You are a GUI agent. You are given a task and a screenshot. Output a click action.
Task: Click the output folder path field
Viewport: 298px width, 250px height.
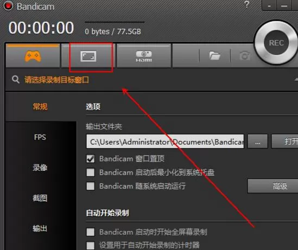165,142
